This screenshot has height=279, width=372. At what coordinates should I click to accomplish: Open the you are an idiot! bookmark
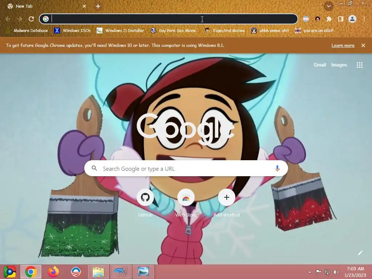coord(314,31)
